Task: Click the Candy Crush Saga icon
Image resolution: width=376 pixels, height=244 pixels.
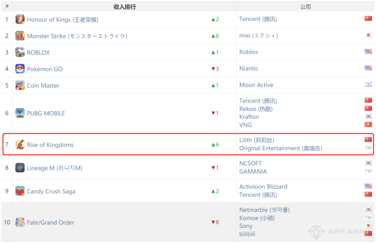Action: 20,191
